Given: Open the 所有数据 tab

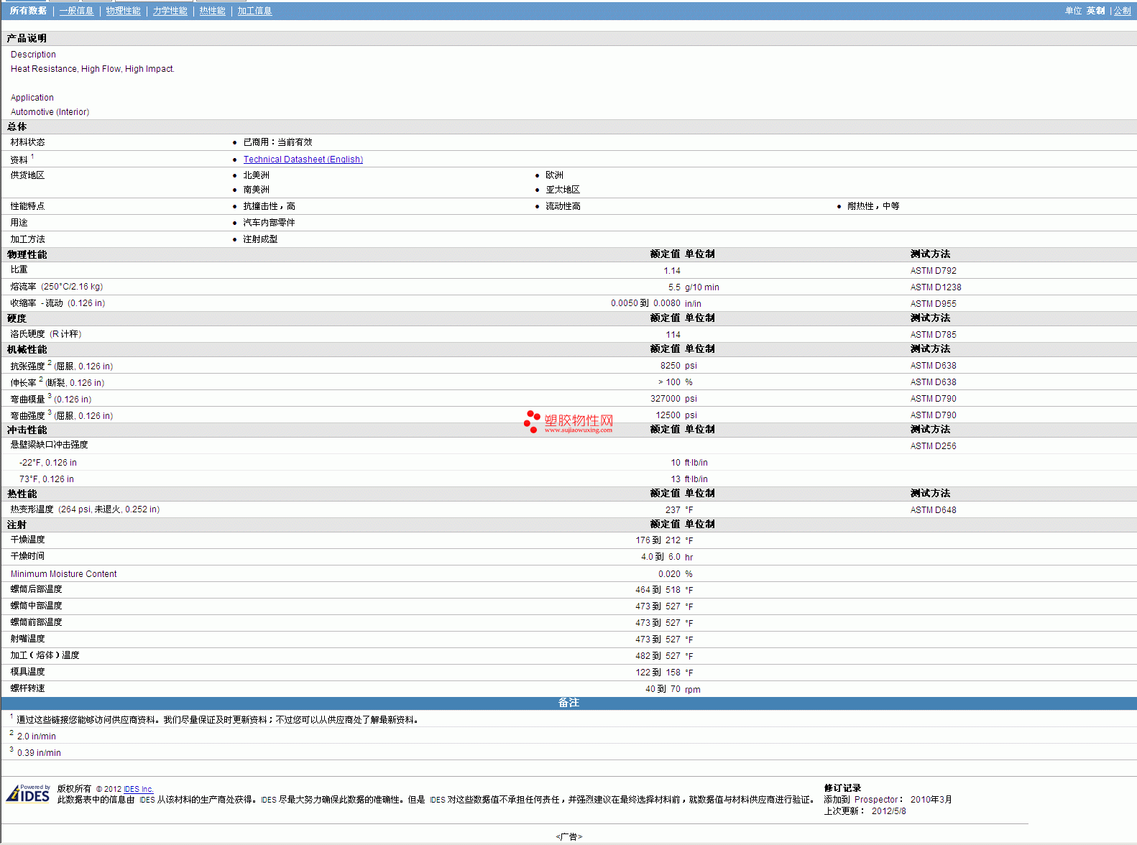Looking at the screenshot, I should (x=28, y=11).
